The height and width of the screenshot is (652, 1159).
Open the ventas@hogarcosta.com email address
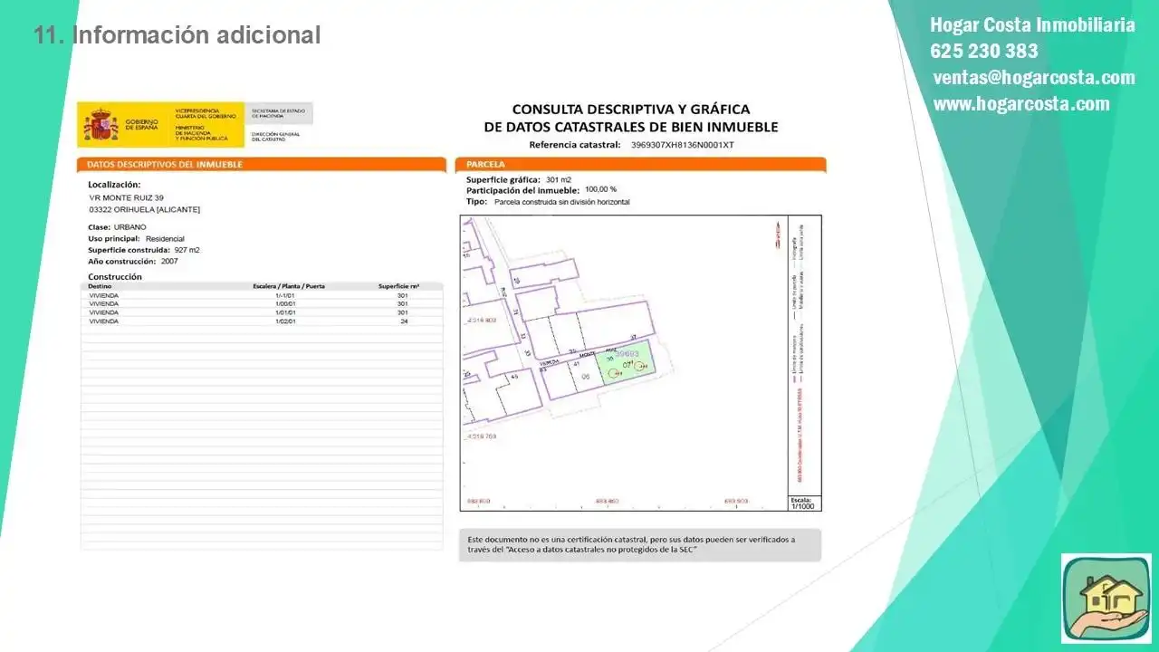point(1034,77)
